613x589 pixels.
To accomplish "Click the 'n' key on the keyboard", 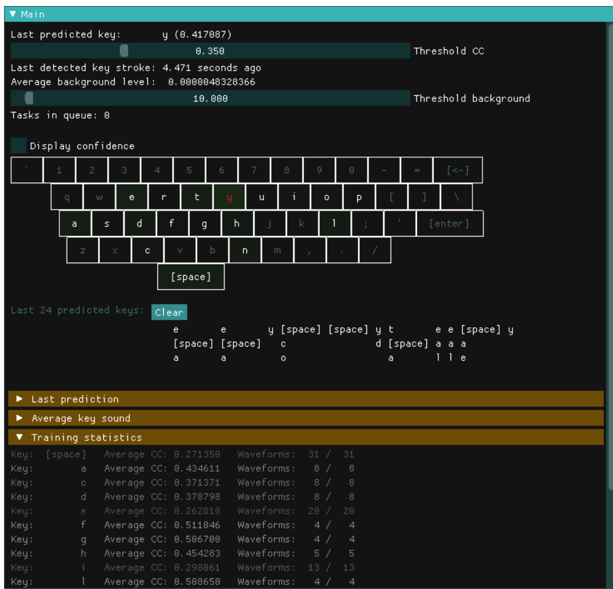I will click(245, 251).
